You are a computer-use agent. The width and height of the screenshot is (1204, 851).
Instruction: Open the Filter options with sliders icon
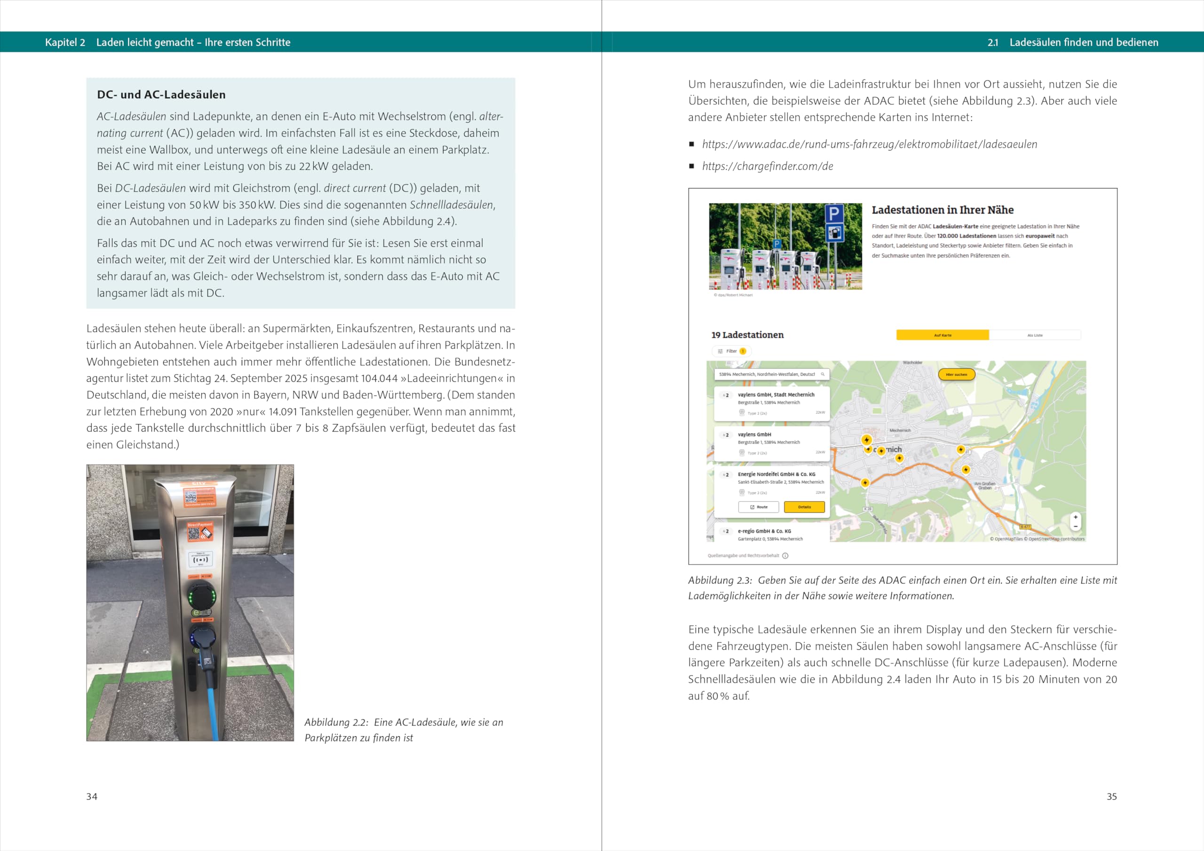[731, 351]
